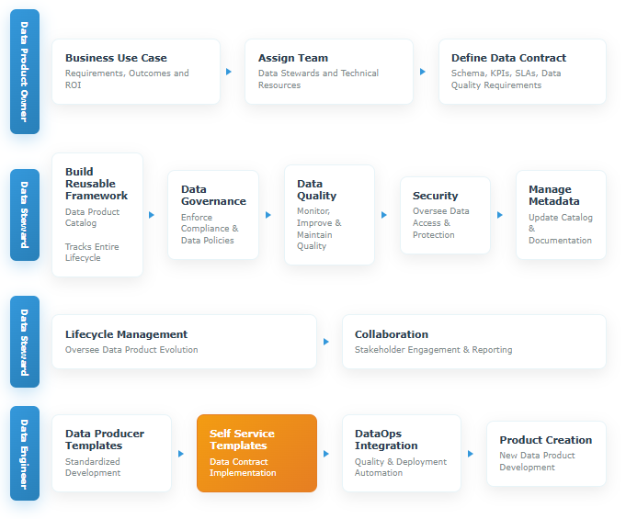Click 'Stakeholder Engagement & Reporting' text
The width and height of the screenshot is (626, 519).
433,350
